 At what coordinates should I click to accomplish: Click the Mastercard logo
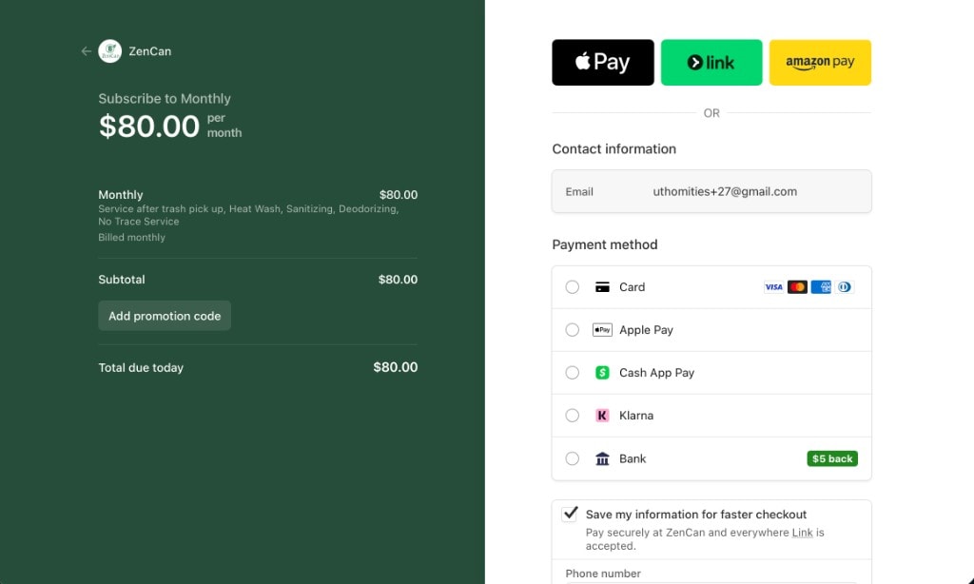(x=797, y=287)
